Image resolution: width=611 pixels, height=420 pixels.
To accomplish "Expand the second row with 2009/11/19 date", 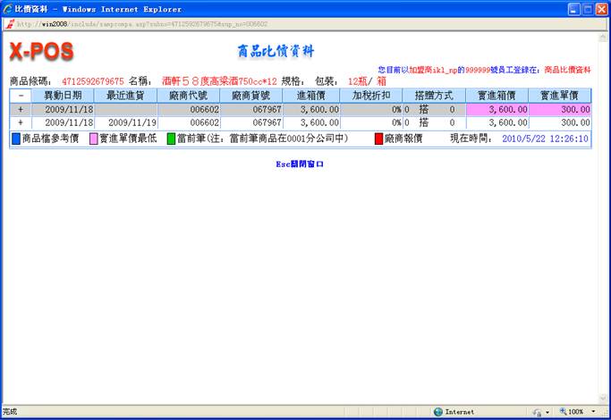I will (x=21, y=122).
